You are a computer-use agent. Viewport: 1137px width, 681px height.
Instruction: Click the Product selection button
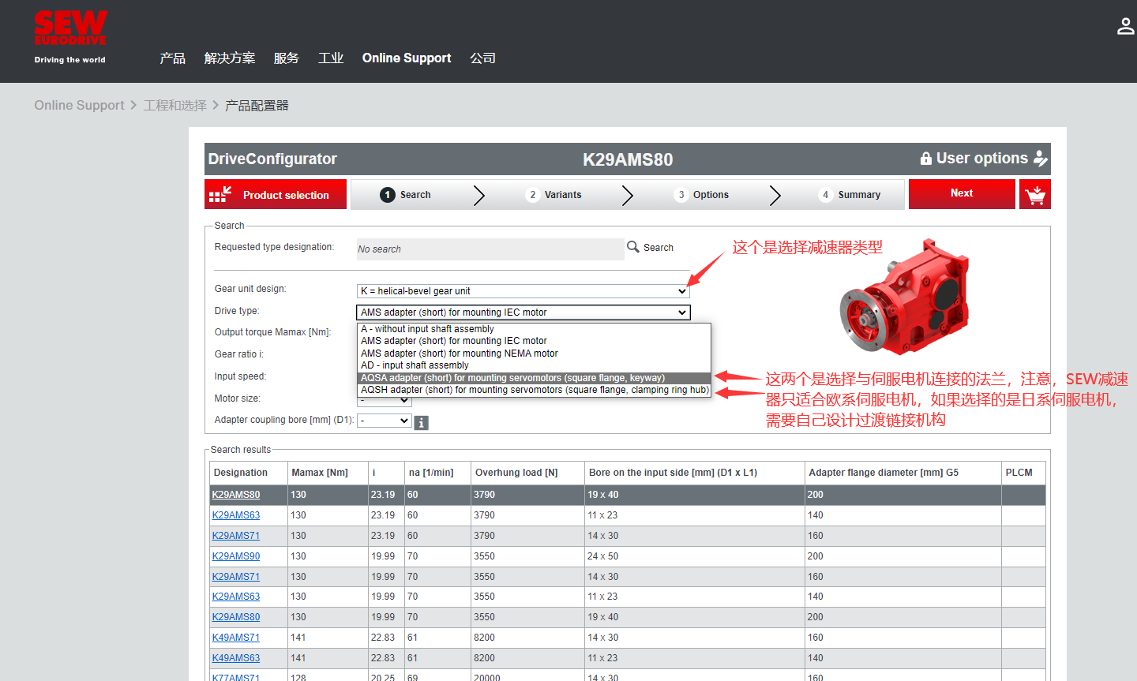pos(276,194)
